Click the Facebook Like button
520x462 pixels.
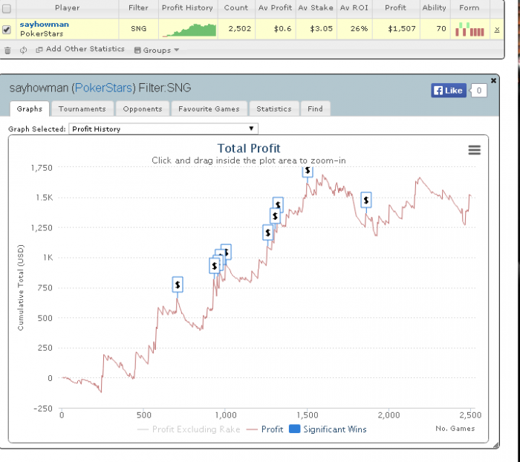[449, 91]
